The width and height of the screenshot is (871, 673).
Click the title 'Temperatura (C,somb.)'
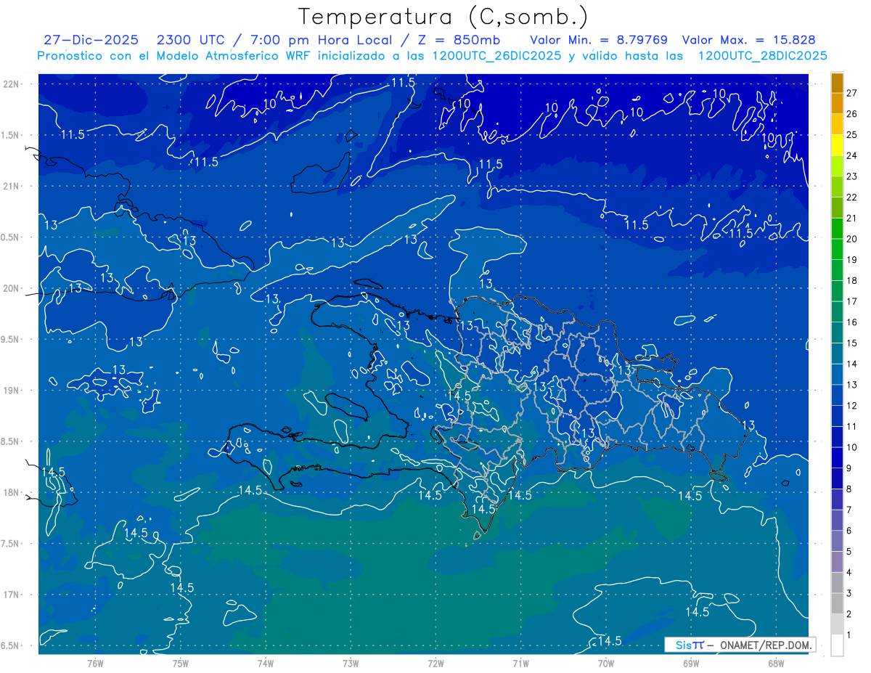[x=443, y=17]
